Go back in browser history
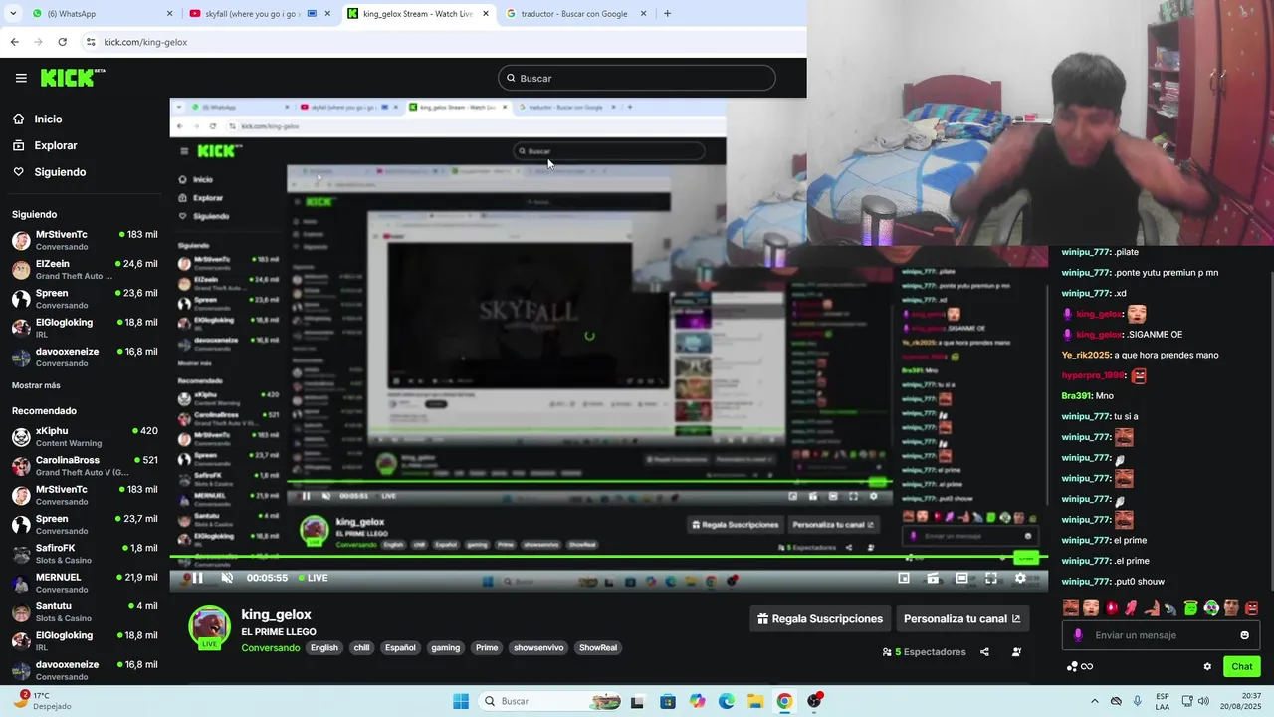 pyautogui.click(x=14, y=42)
